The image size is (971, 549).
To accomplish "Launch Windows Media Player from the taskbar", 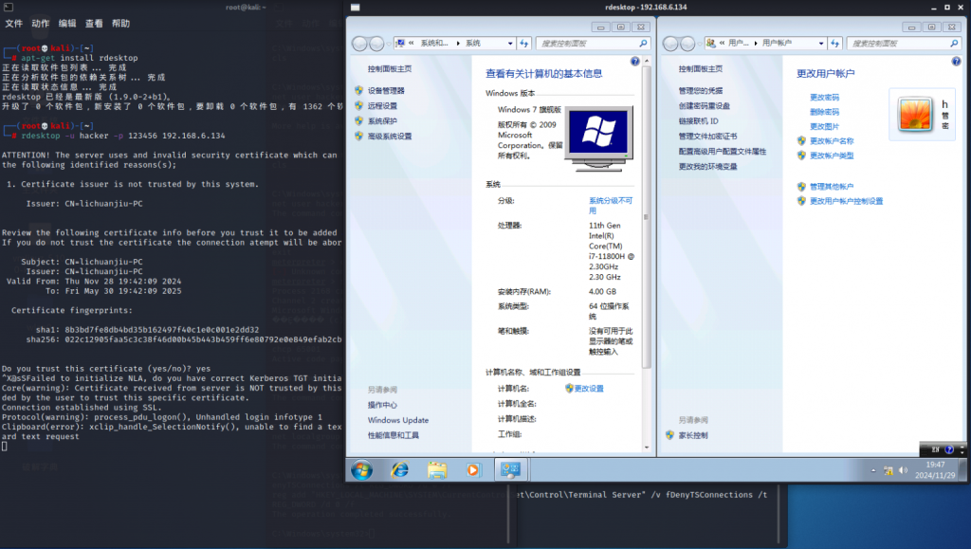I will [x=473, y=470].
